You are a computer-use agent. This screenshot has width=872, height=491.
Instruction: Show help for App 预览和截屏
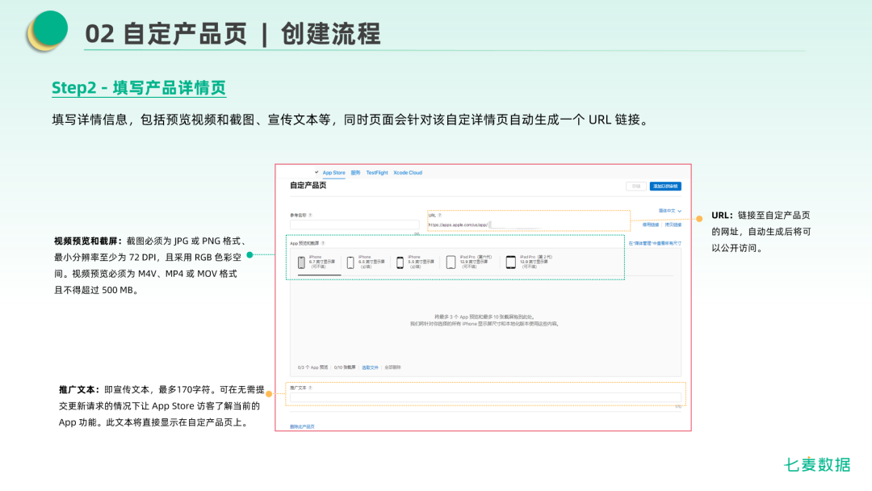pyautogui.click(x=323, y=243)
